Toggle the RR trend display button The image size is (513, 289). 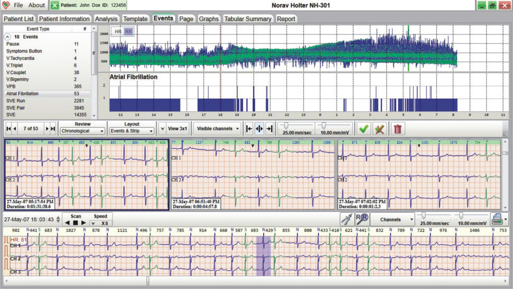coord(128,32)
